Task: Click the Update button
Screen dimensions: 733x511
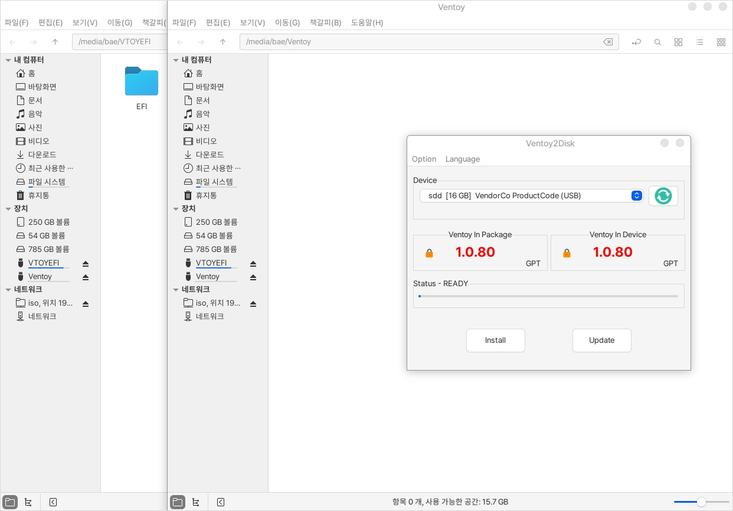Action: [601, 340]
